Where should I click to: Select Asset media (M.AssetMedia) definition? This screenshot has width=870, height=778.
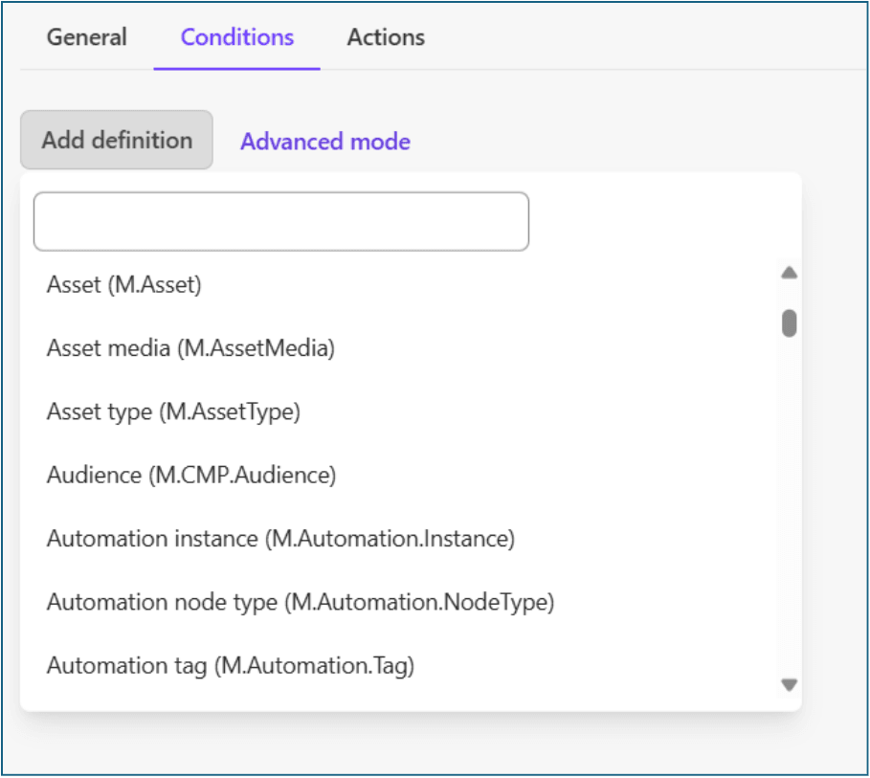click(190, 348)
